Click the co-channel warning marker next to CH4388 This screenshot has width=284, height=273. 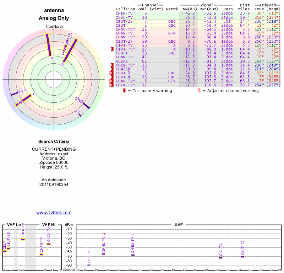click(113, 69)
